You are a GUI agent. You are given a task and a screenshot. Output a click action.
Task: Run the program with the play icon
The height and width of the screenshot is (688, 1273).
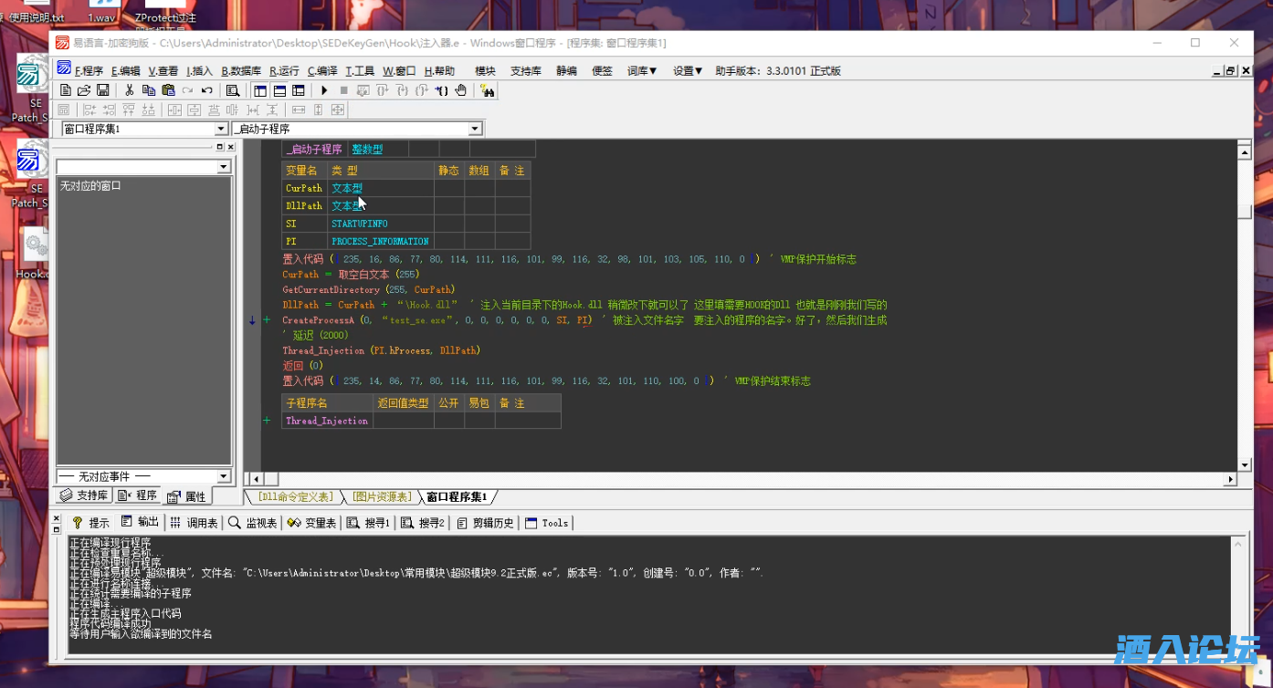pos(324,90)
